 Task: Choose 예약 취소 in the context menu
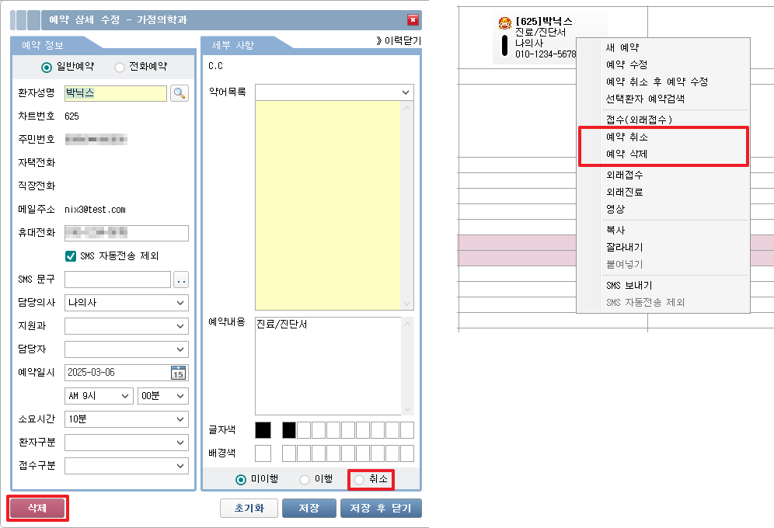click(x=627, y=137)
